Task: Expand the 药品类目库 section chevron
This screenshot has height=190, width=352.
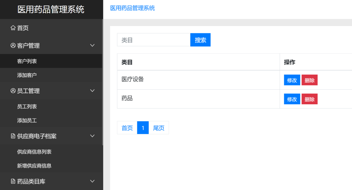Action: pyautogui.click(x=92, y=181)
